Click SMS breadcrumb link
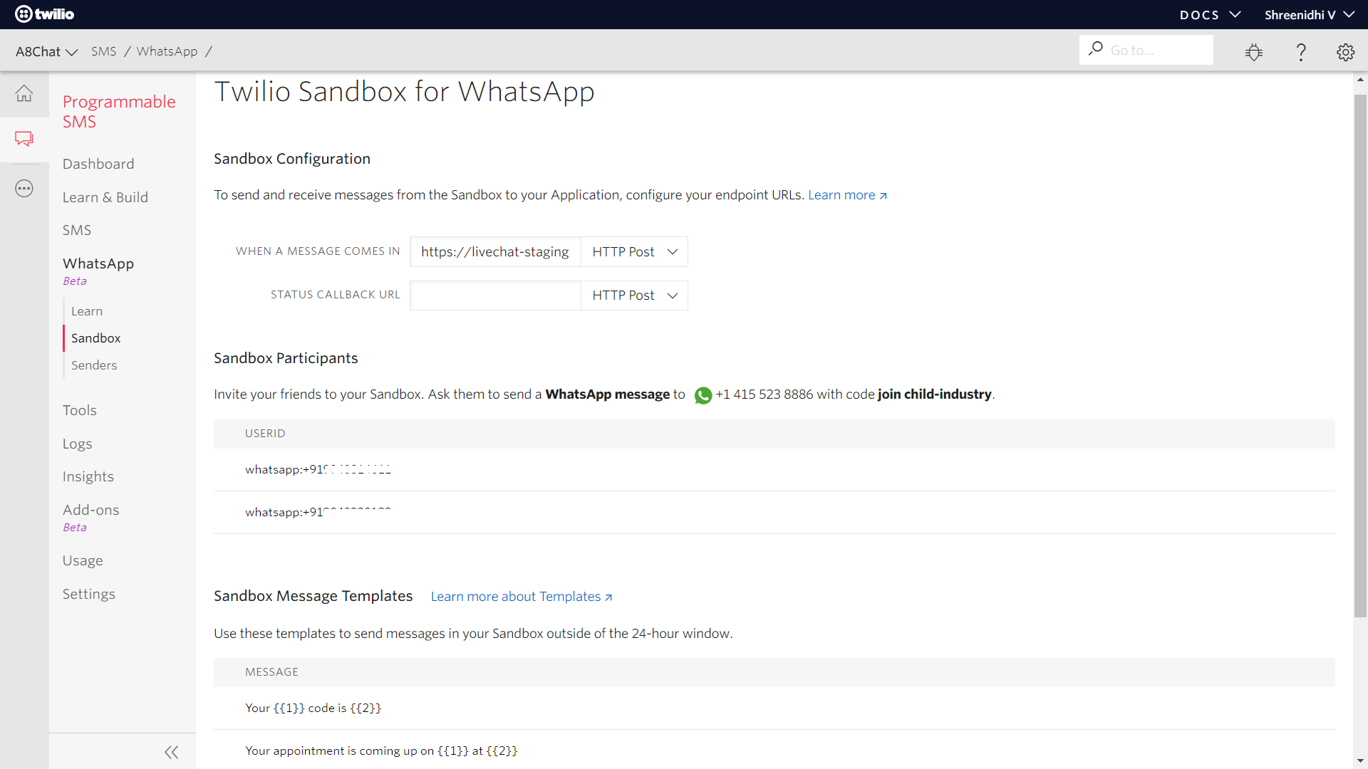 point(104,51)
